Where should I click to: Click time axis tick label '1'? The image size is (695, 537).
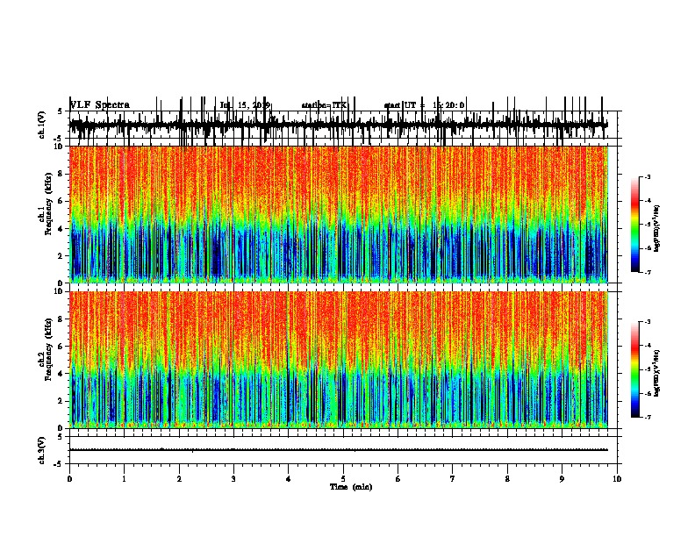click(125, 479)
